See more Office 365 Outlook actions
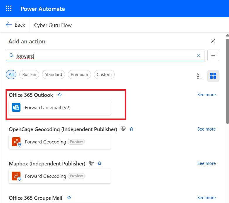The height and width of the screenshot is (203, 229). click(x=206, y=95)
